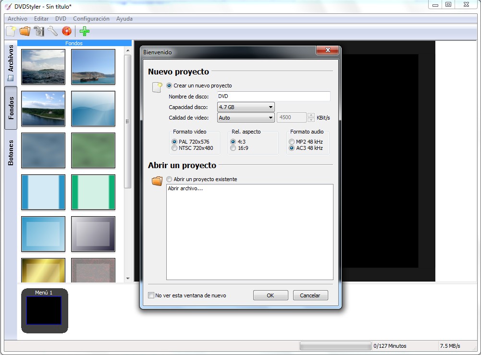Decrease the KBit/s bitrate spinner
The width and height of the screenshot is (481, 355).
point(311,120)
